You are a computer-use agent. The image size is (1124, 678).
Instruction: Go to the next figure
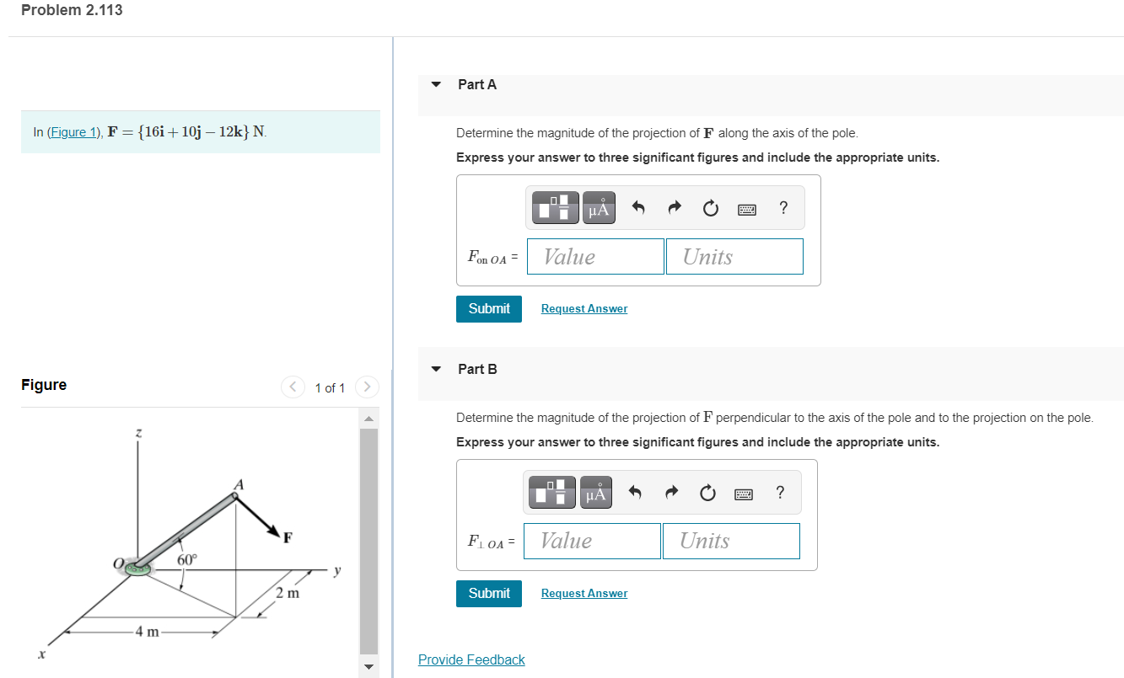367,387
